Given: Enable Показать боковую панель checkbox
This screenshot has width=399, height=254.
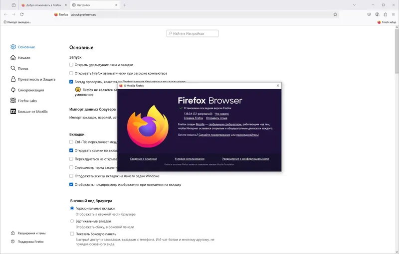Looking at the screenshot, I should pyautogui.click(x=72, y=234).
